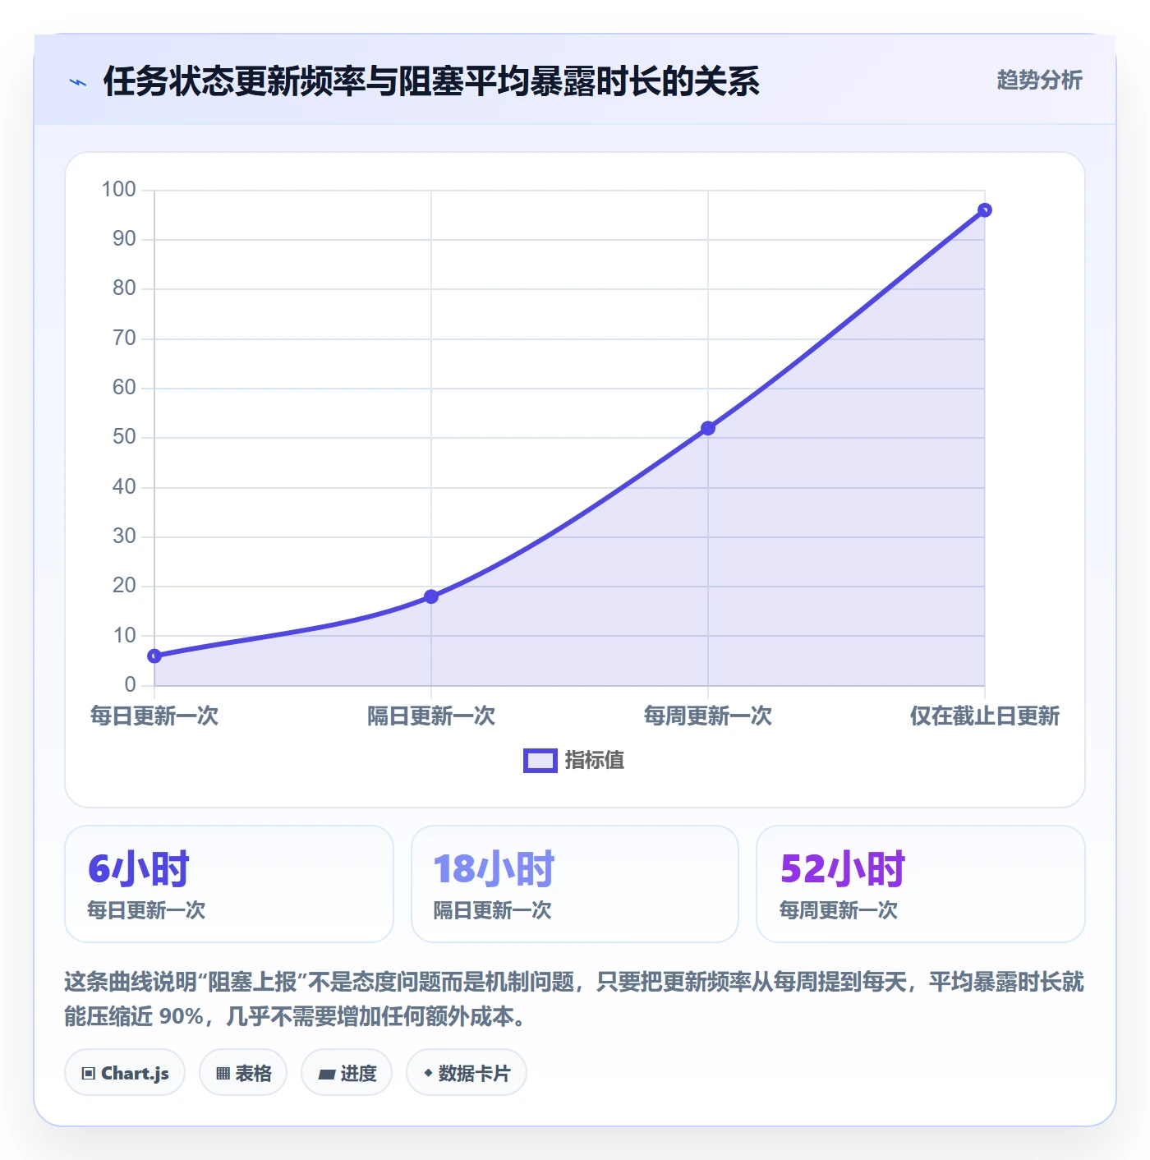Image resolution: width=1150 pixels, height=1160 pixels.
Task: Click the lightning icon beside the title
Action: click(78, 82)
